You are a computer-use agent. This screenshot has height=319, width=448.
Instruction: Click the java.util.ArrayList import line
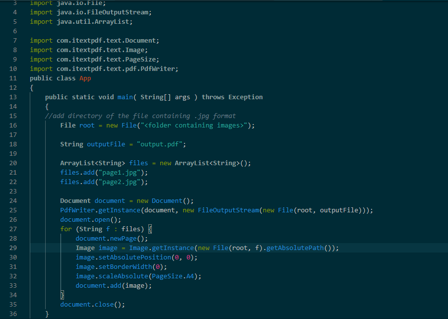(x=81, y=22)
